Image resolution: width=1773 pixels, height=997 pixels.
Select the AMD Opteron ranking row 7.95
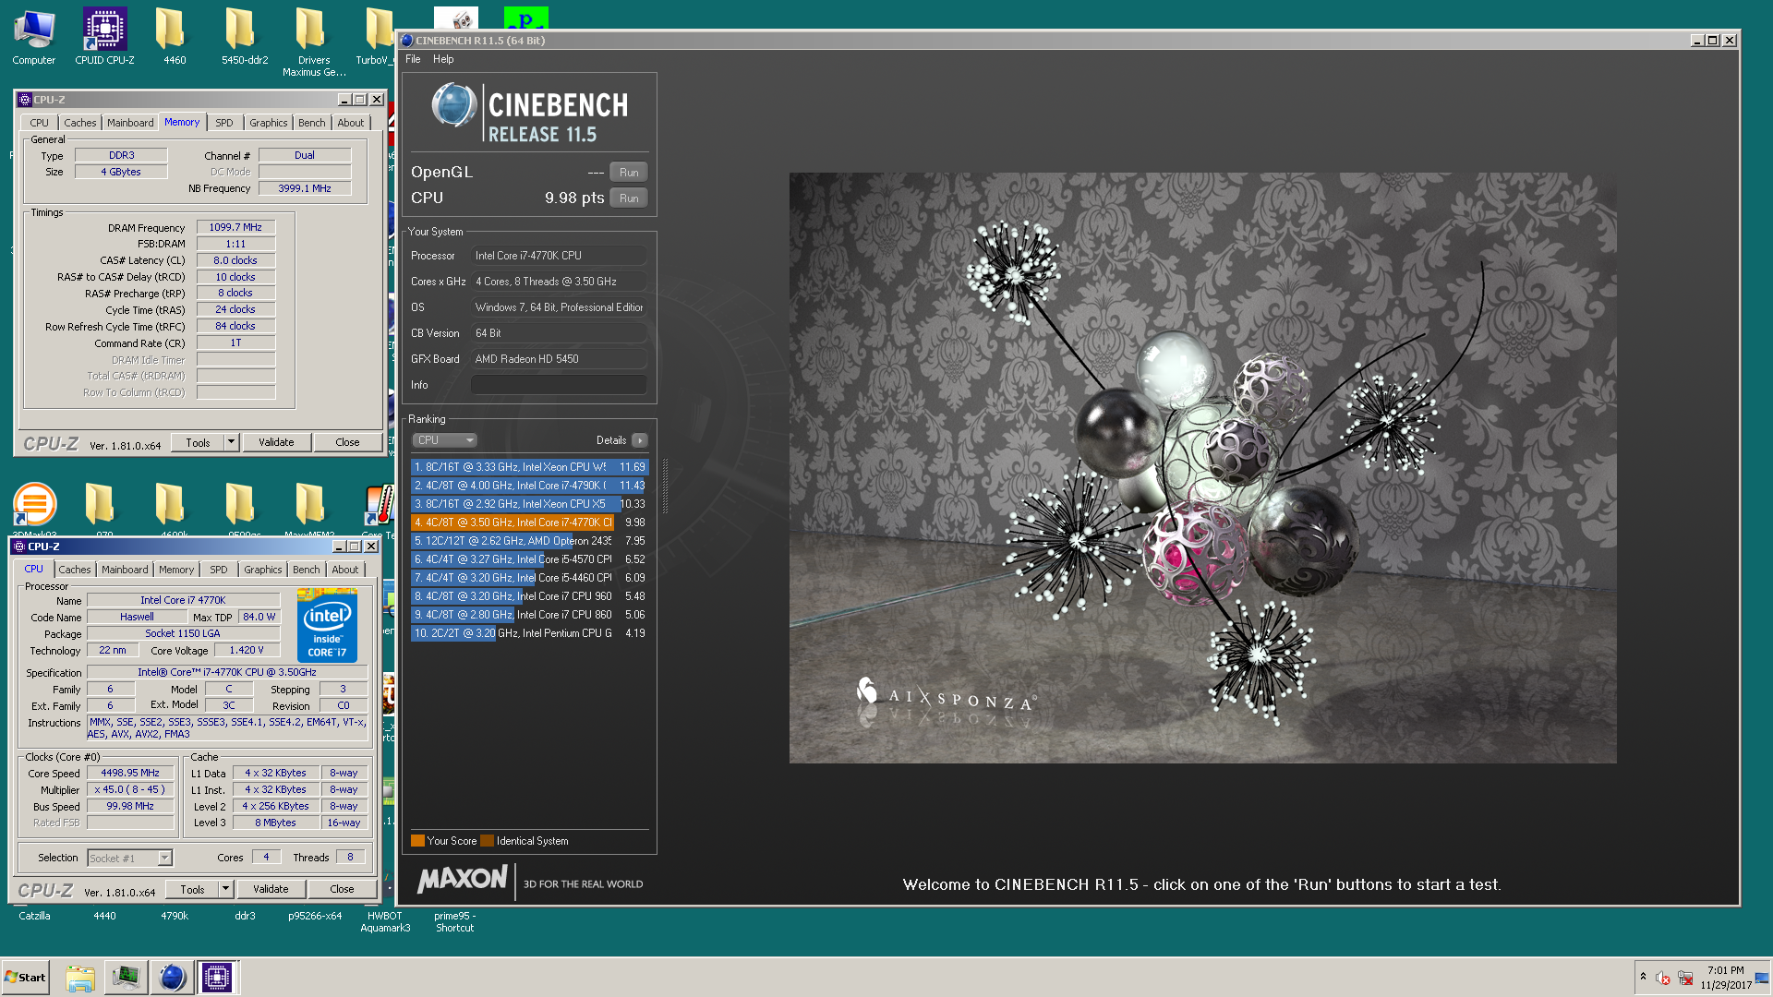coord(529,541)
